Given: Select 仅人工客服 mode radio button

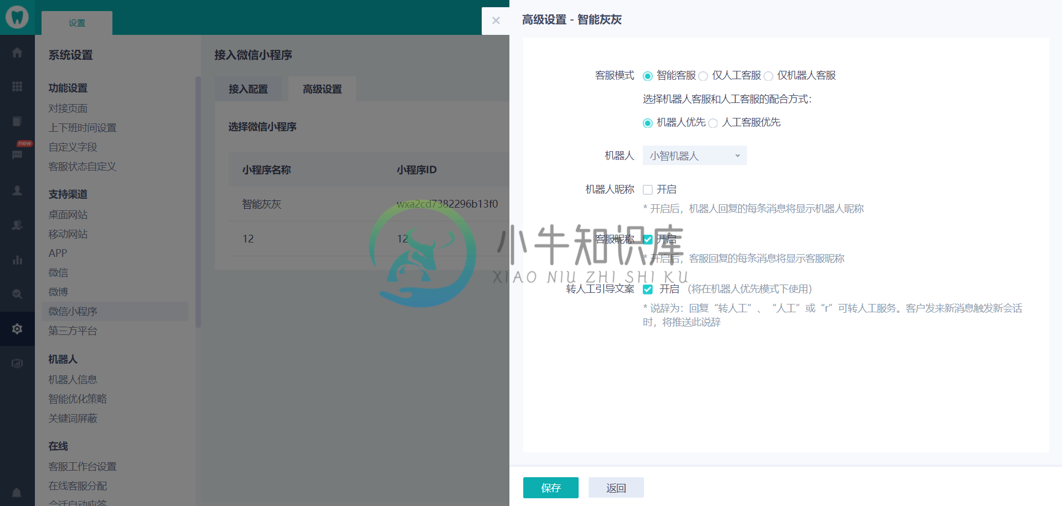Looking at the screenshot, I should click(x=703, y=76).
